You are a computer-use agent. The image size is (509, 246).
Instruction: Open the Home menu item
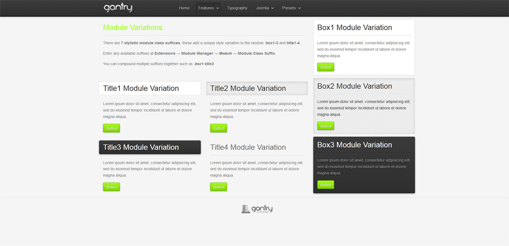point(184,8)
